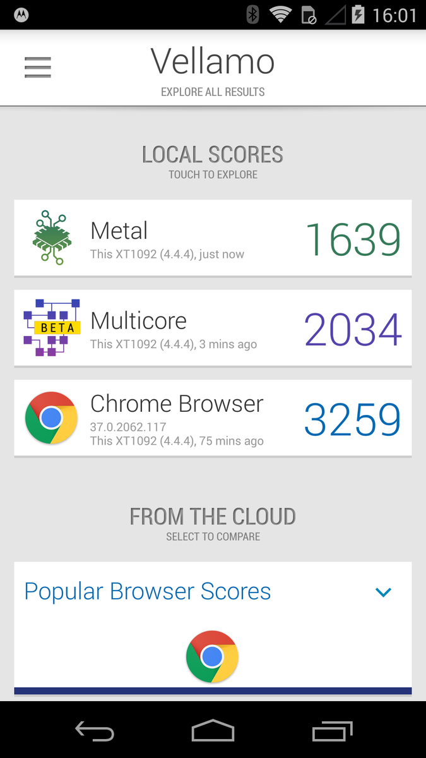Select the Multicore benchmark label
This screenshot has height=758, width=426.
tap(138, 321)
